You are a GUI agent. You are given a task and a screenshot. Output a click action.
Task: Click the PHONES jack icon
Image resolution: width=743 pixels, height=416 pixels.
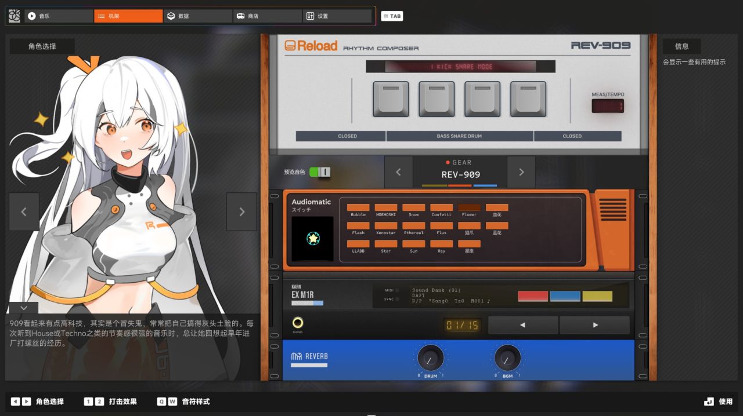[x=298, y=323]
